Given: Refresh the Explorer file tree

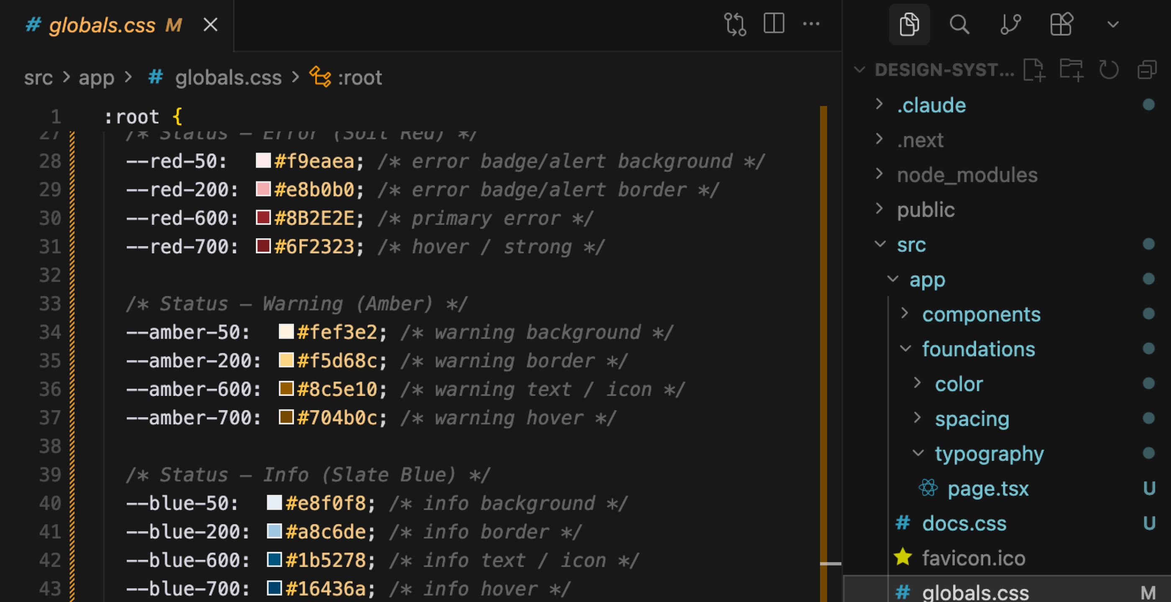Looking at the screenshot, I should point(1108,70).
